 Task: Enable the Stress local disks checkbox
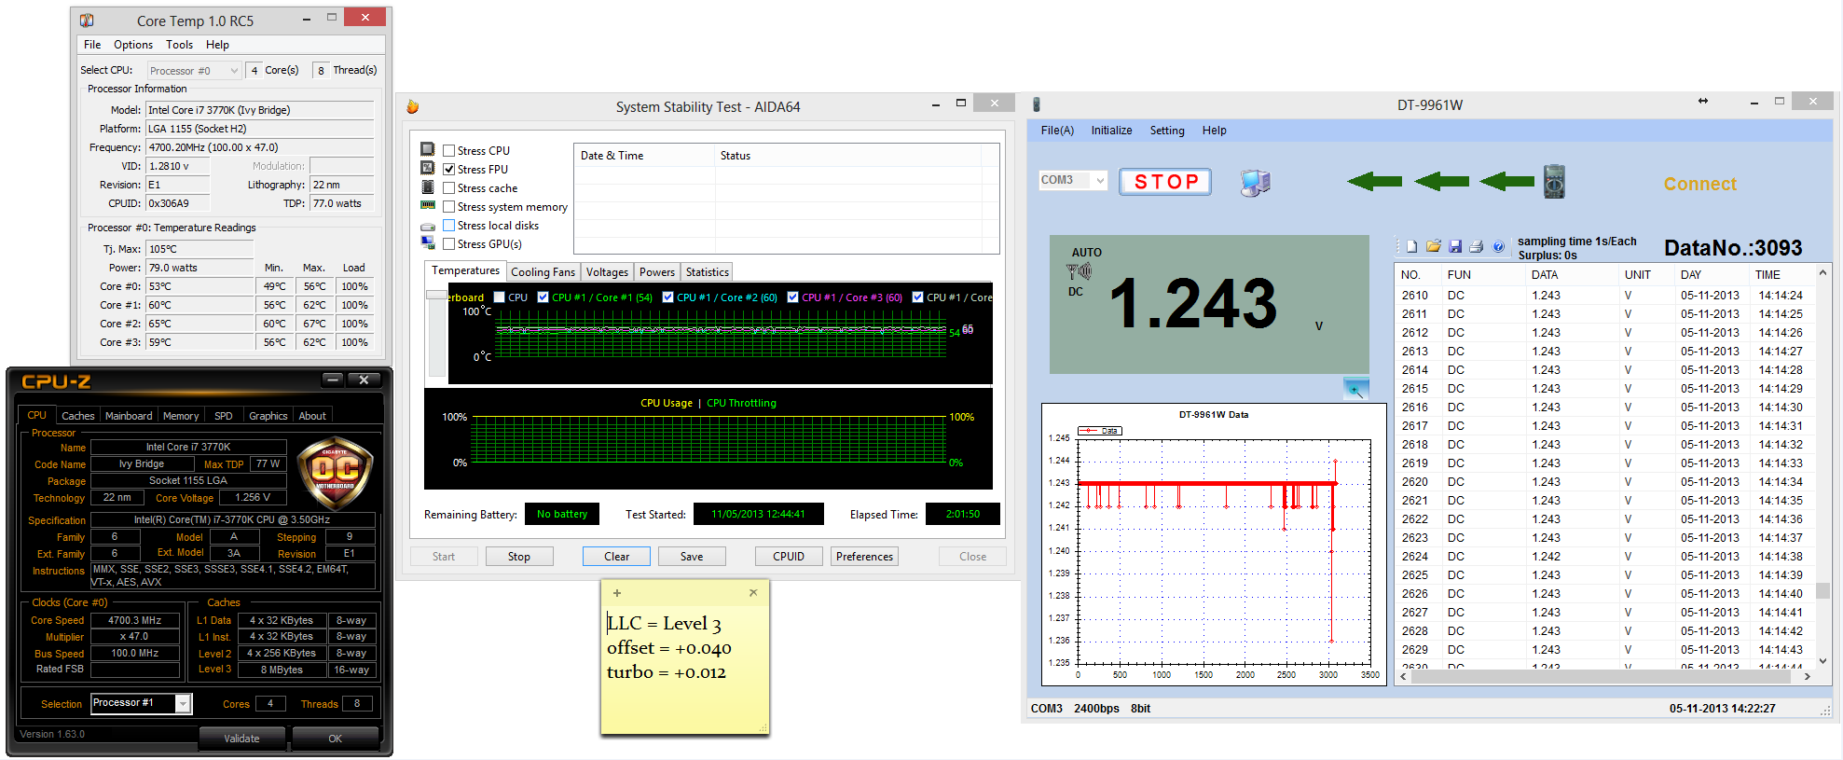[449, 226]
